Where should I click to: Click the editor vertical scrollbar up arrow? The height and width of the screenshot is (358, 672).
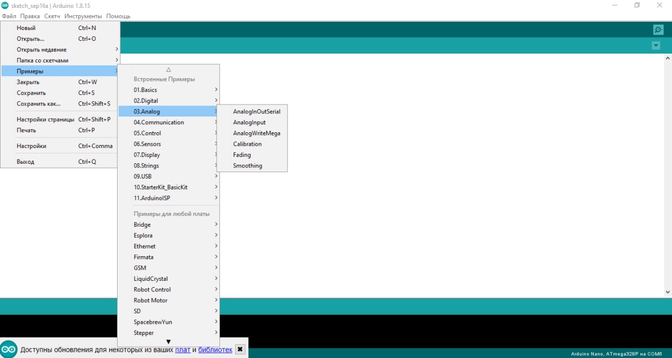point(668,58)
